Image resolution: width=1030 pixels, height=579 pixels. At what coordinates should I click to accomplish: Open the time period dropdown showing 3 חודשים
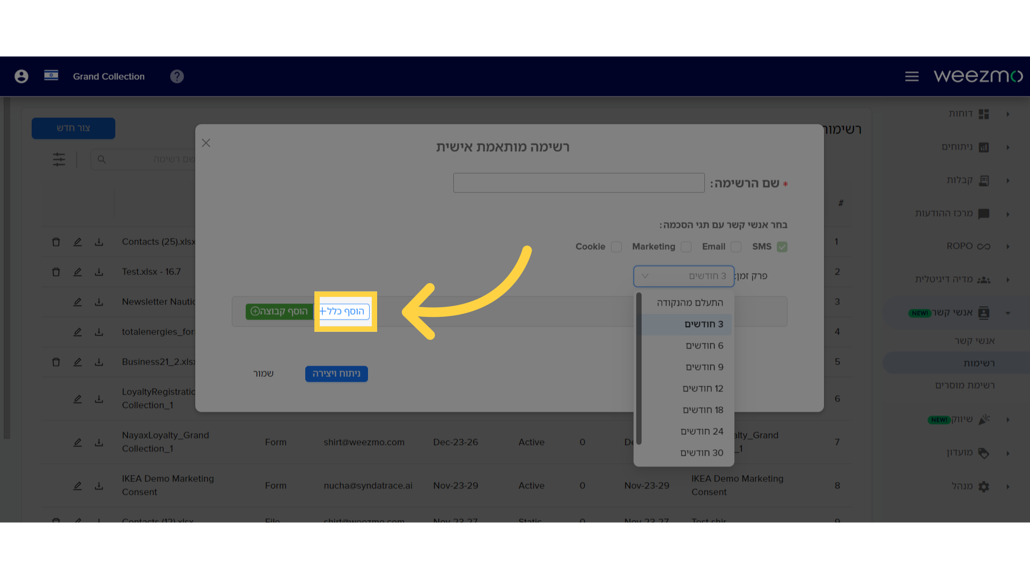[x=684, y=276]
